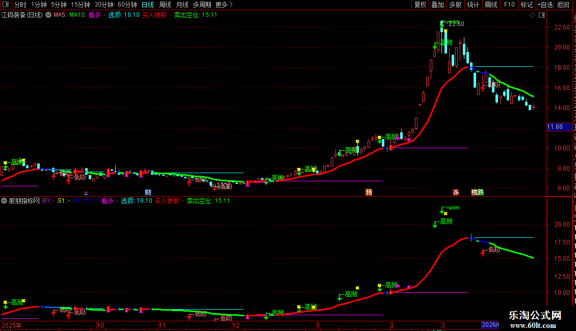Click 江钨装备(日线) stock title
Screen dimensions: 576x331
point(22,15)
